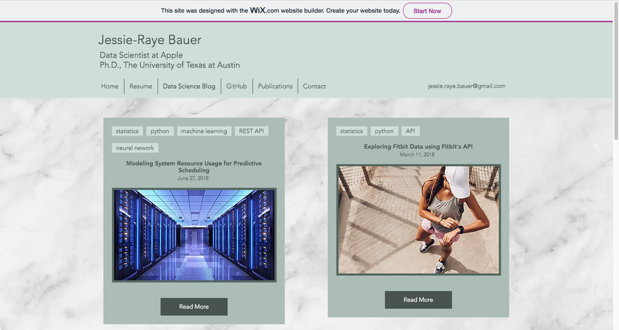This screenshot has width=619, height=330.
Task: Select the statistics tag on the left post
Action: click(127, 131)
